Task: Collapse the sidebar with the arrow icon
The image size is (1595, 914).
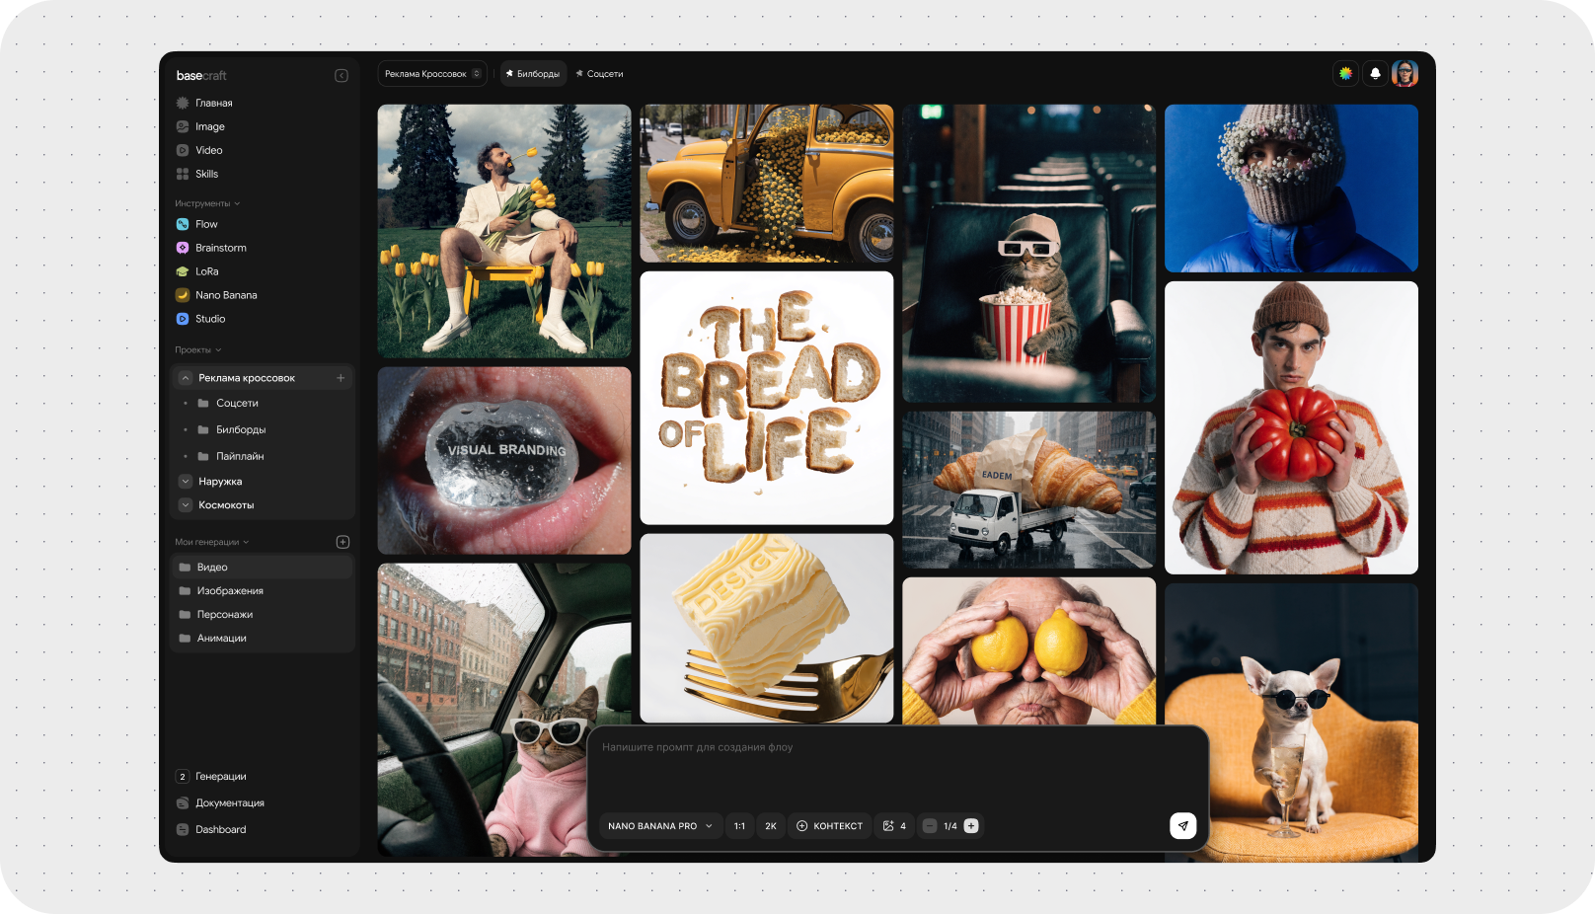Action: tap(342, 76)
